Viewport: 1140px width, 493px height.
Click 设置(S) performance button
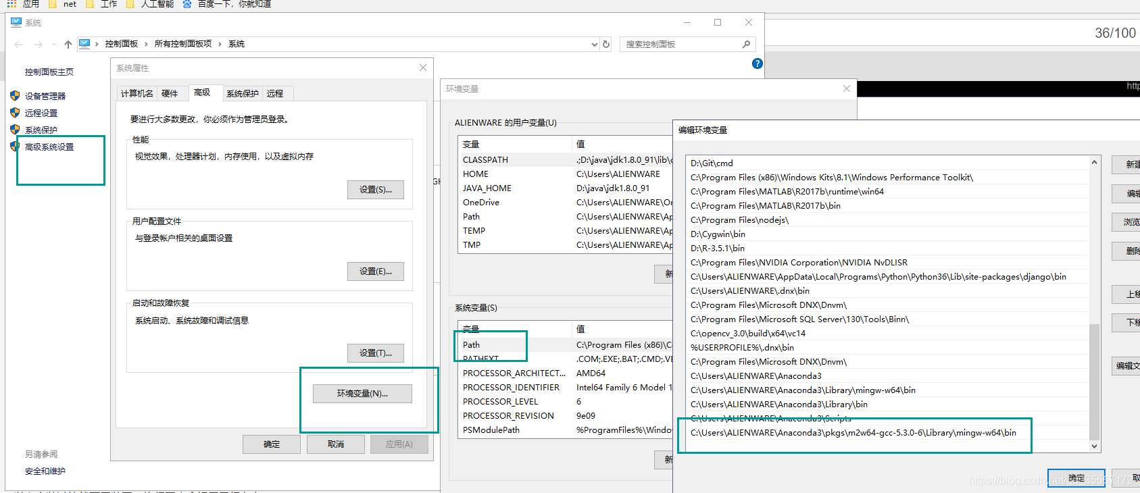coord(376,190)
